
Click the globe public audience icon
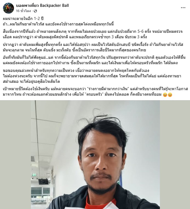(35, 11)
